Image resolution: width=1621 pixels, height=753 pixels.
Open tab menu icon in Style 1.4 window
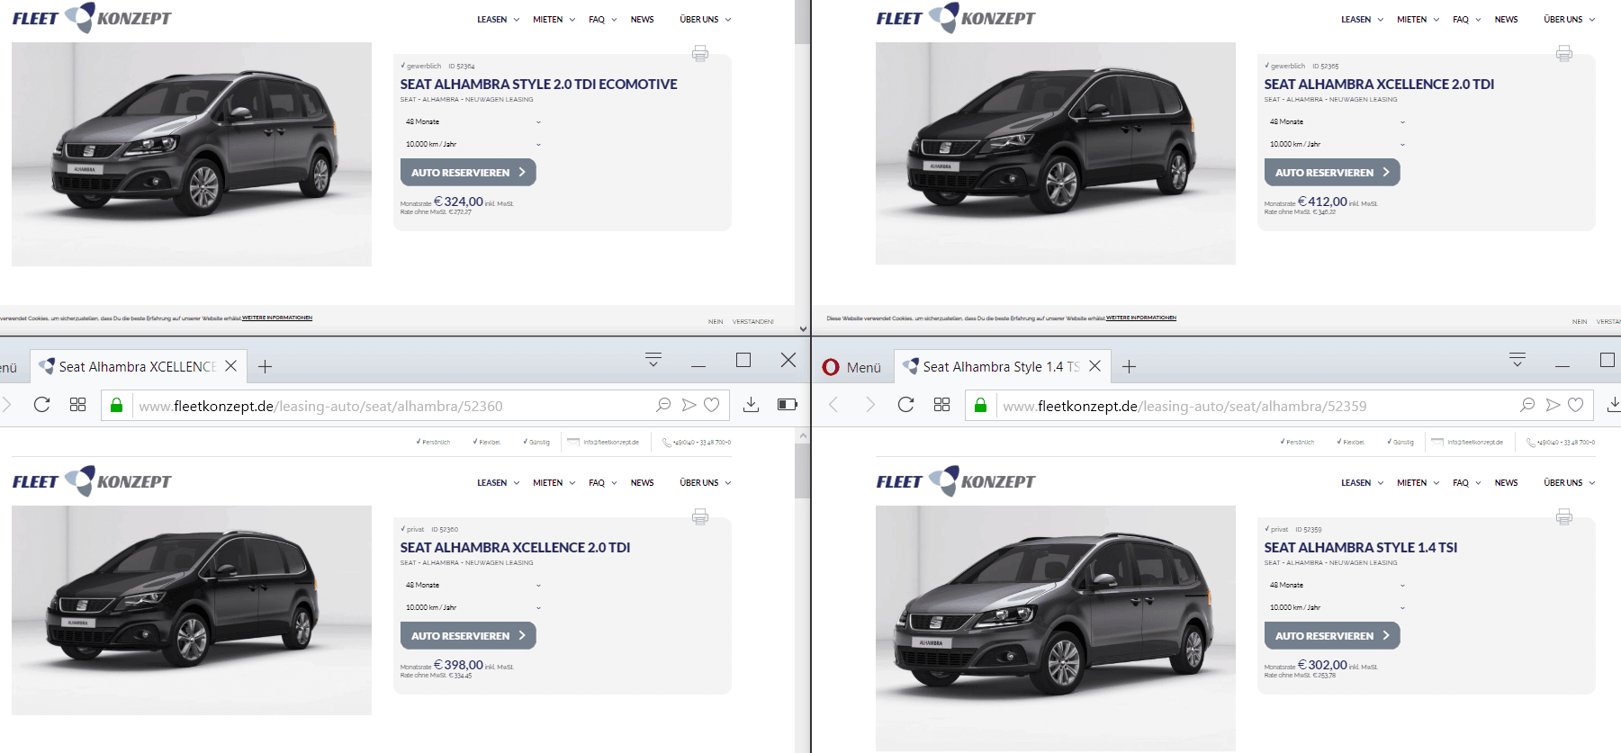pos(1517,360)
